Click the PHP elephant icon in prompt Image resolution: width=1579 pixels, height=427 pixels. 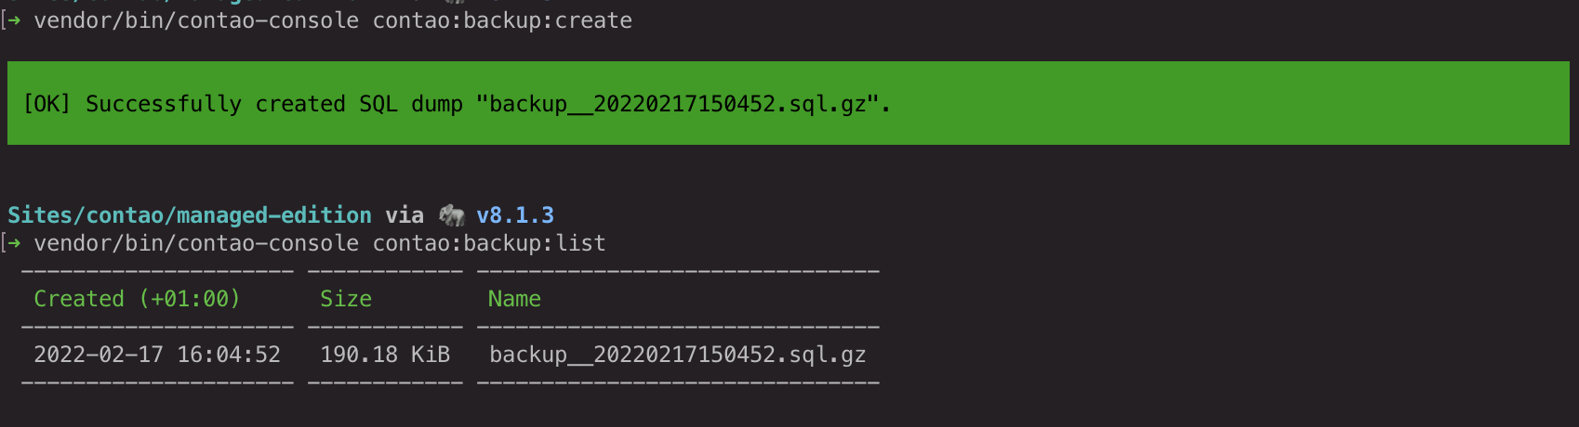(452, 215)
